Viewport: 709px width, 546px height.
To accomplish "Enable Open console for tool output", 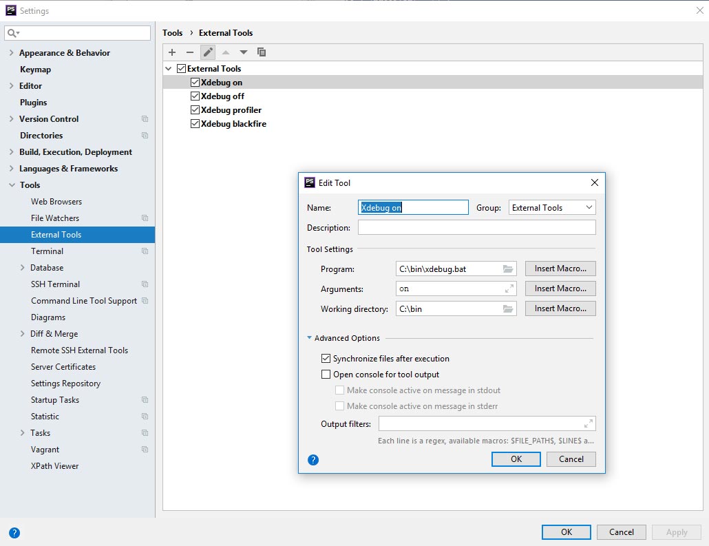I will (326, 374).
